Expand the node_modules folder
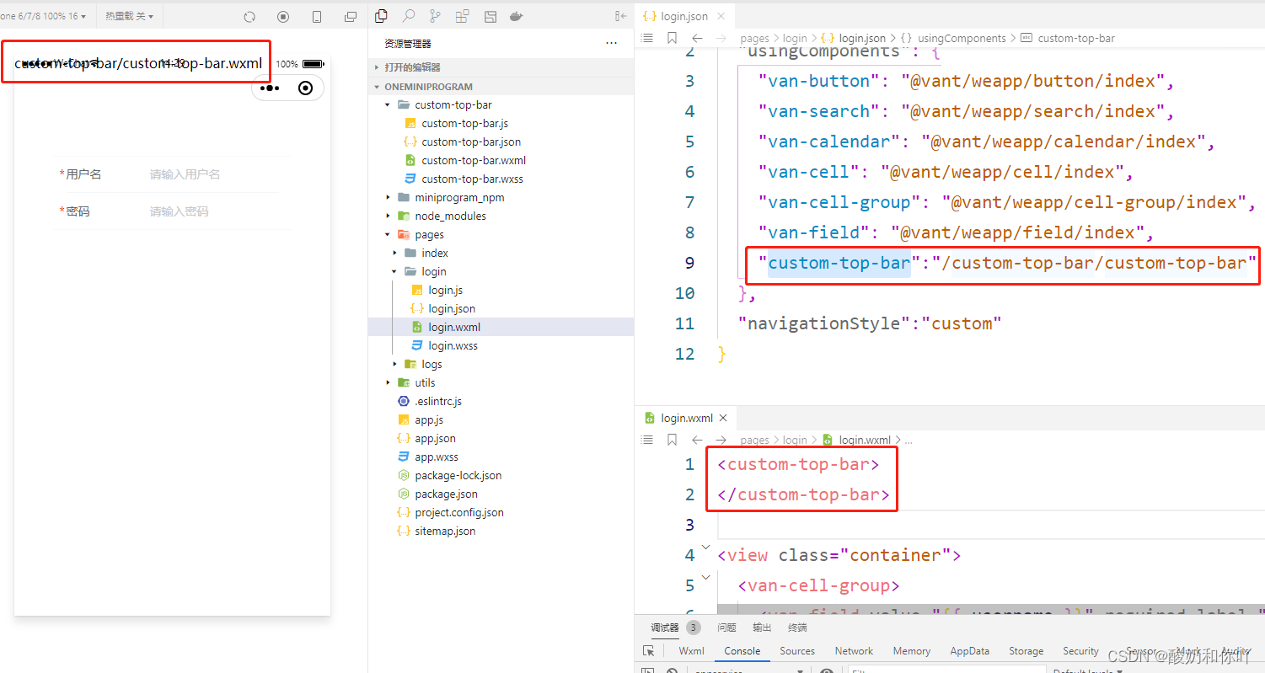The image size is (1265, 673). click(x=450, y=216)
